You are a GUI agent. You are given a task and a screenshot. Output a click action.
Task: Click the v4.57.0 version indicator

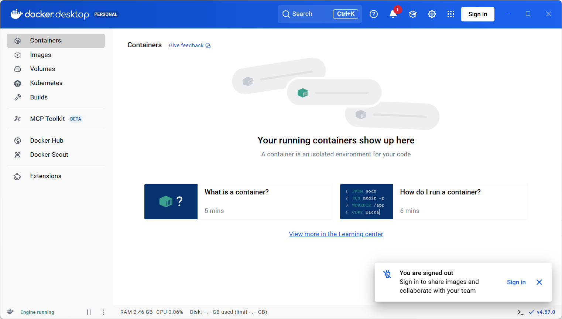542,312
